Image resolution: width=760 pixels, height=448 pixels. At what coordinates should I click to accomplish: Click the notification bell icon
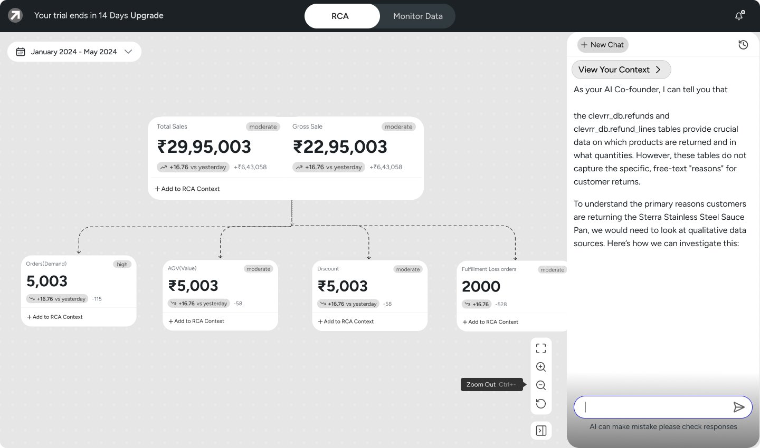[739, 15]
